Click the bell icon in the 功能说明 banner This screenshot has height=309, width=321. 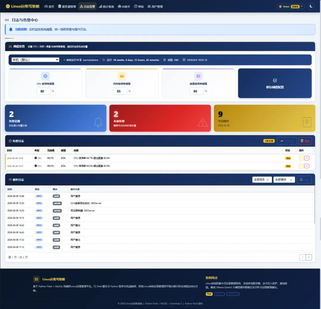11,29
